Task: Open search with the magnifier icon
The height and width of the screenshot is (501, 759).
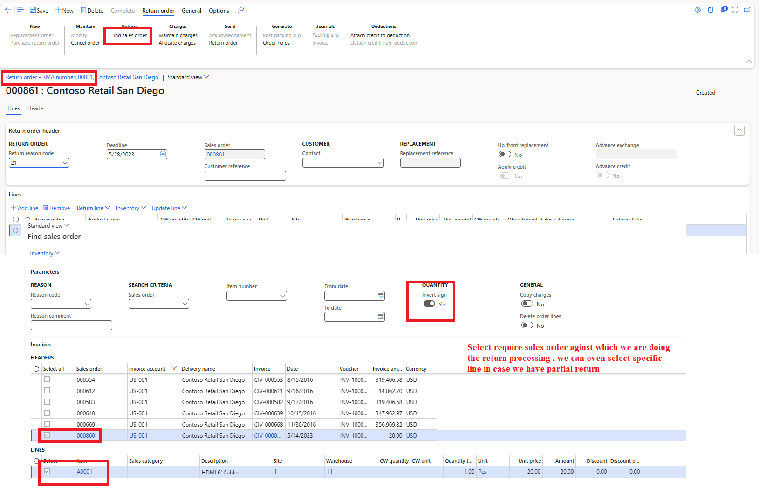Action: (x=241, y=10)
